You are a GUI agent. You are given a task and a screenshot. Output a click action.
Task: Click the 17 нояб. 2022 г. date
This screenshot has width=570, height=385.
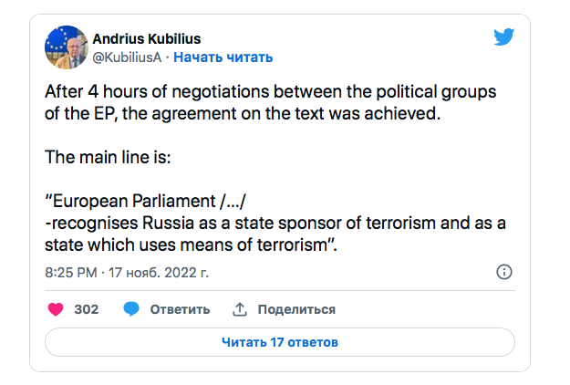point(161,272)
